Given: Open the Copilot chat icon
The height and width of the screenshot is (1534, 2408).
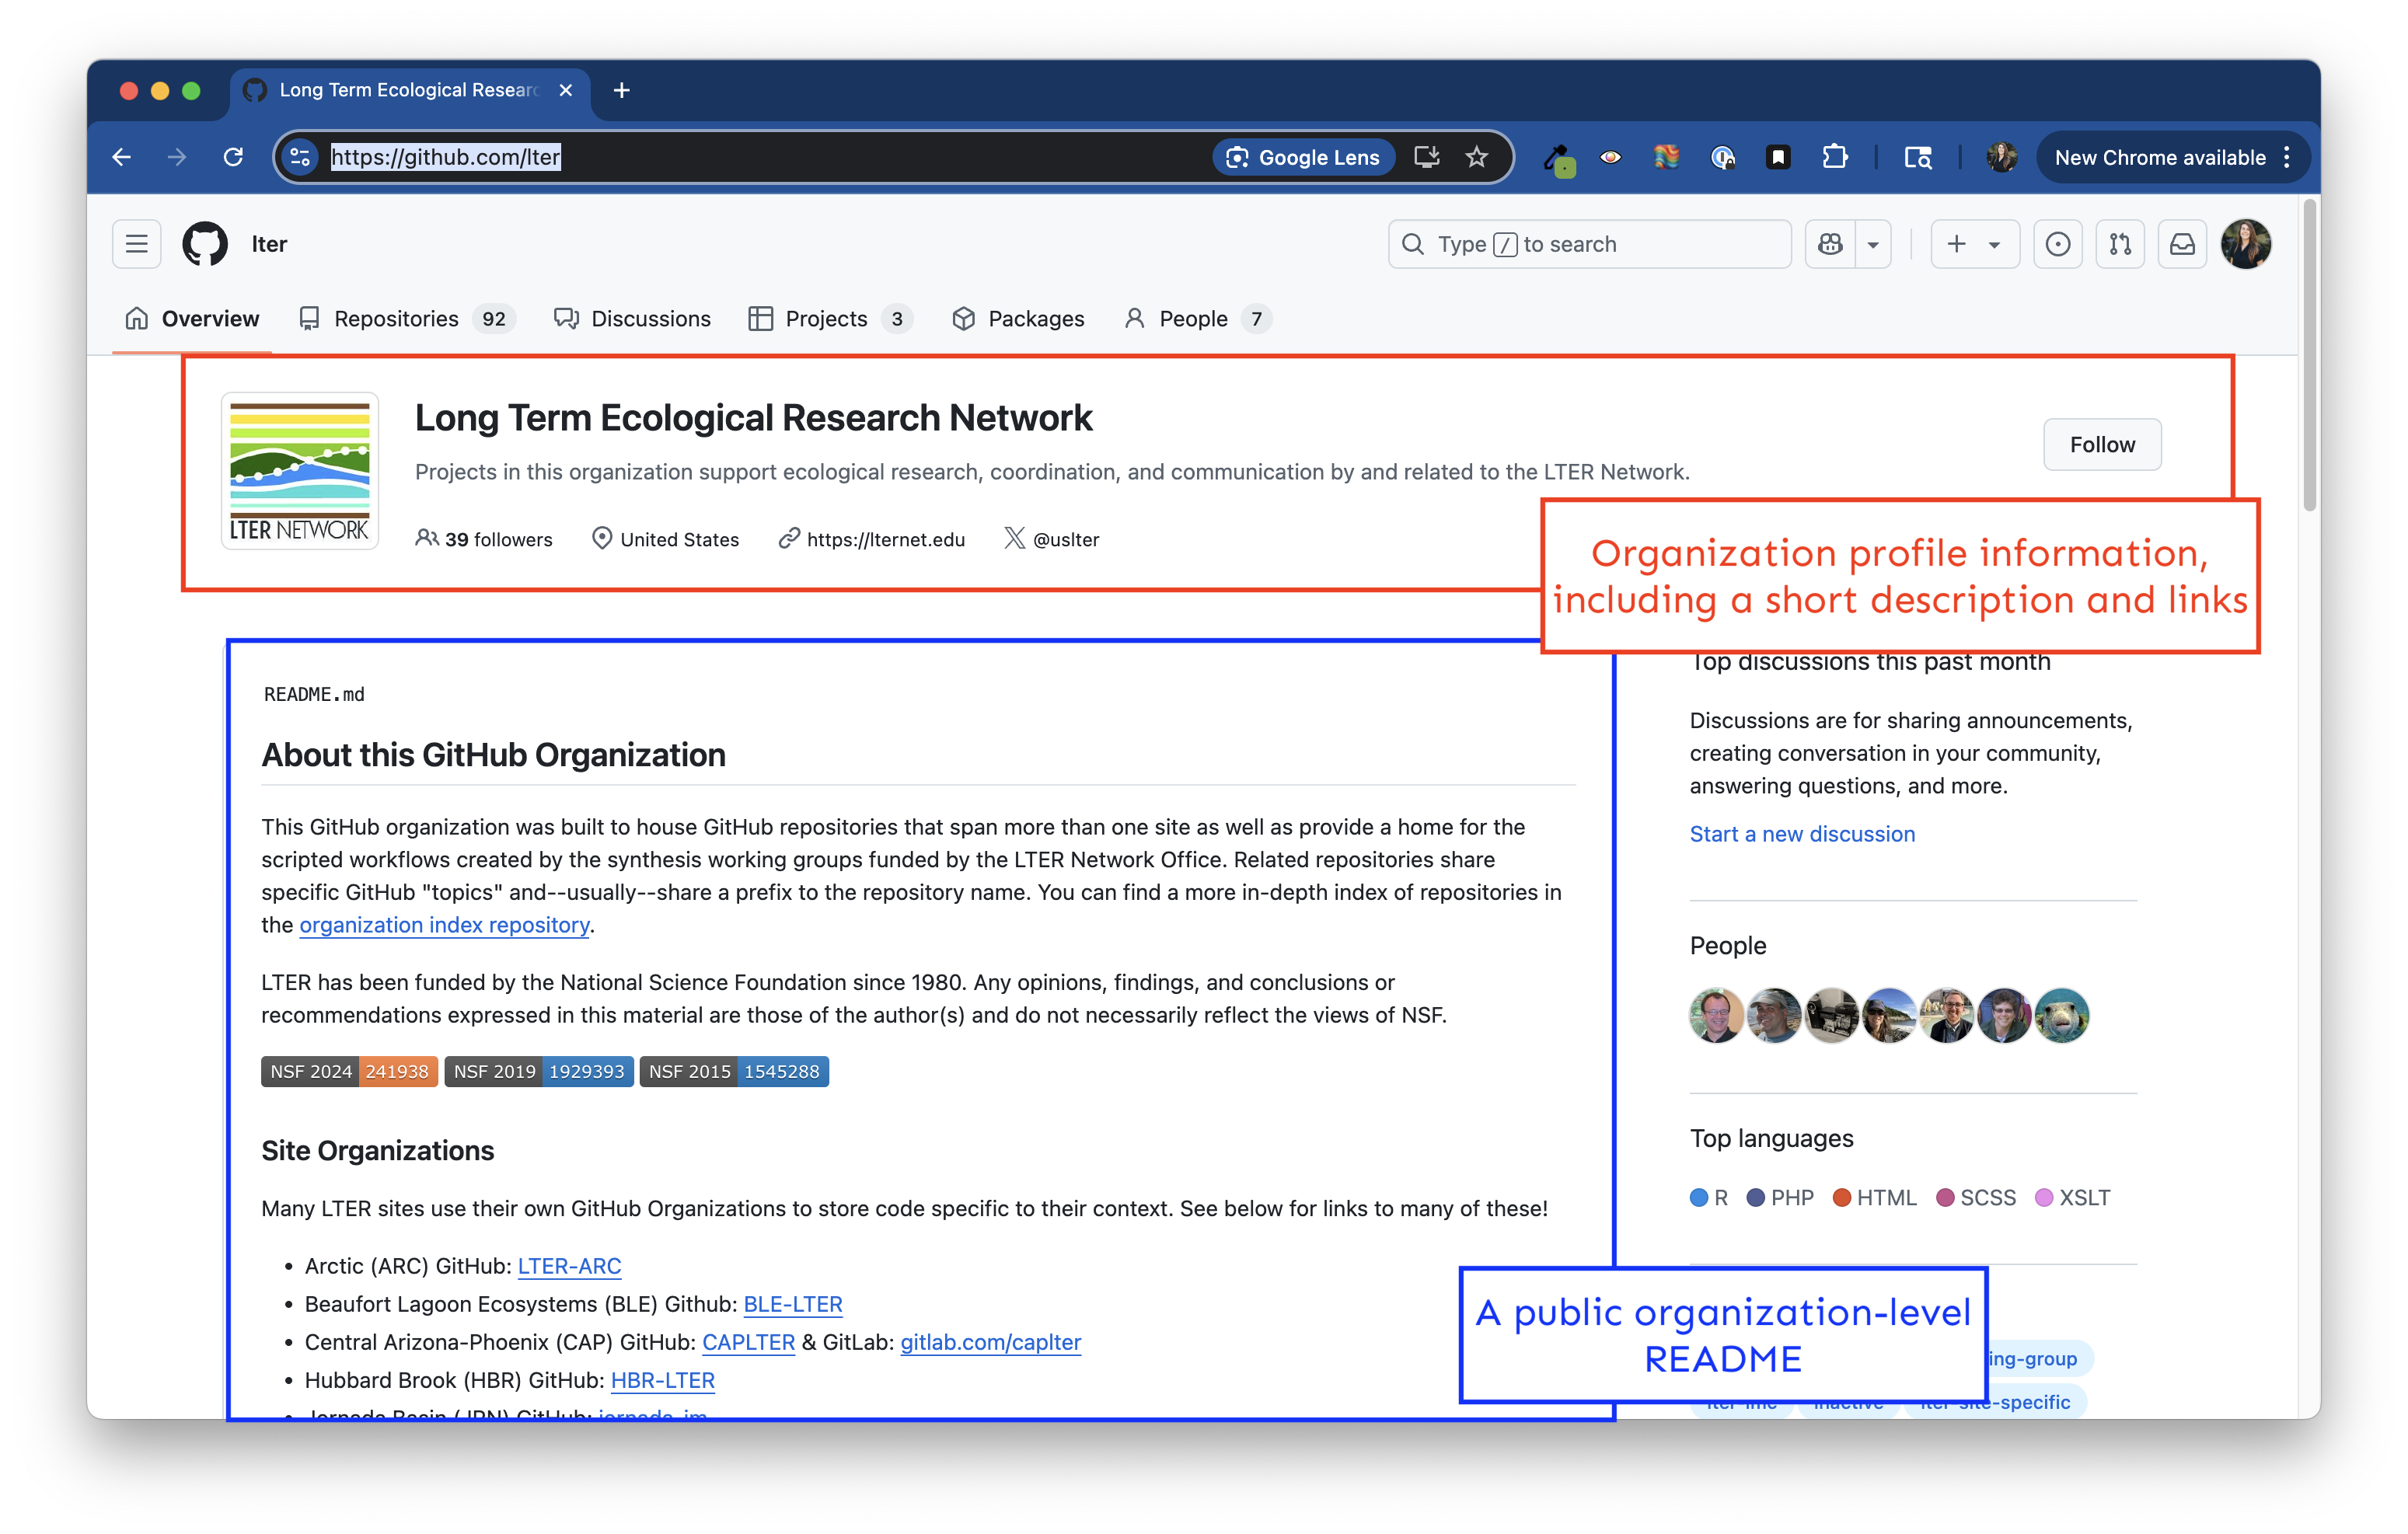Looking at the screenshot, I should (1830, 244).
